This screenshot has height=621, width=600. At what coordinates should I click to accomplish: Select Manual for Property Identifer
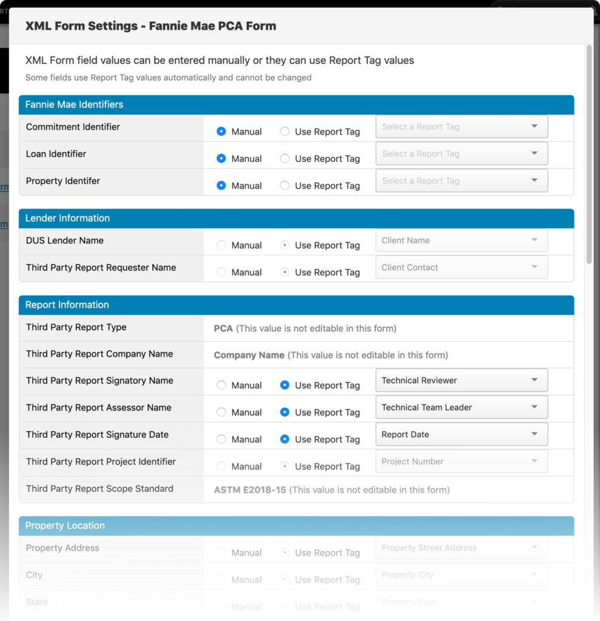click(221, 186)
